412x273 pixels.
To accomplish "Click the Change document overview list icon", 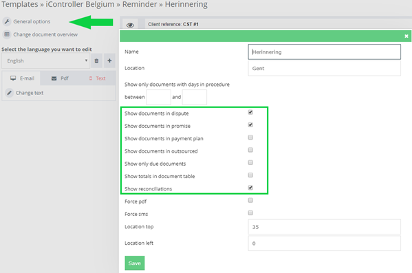I will point(7,34).
